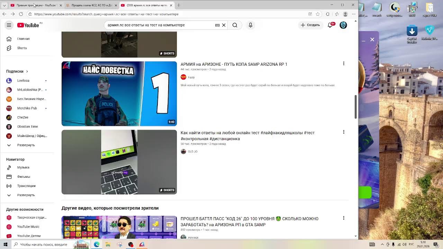Open the on-screen keyboard in search box

coord(217,25)
